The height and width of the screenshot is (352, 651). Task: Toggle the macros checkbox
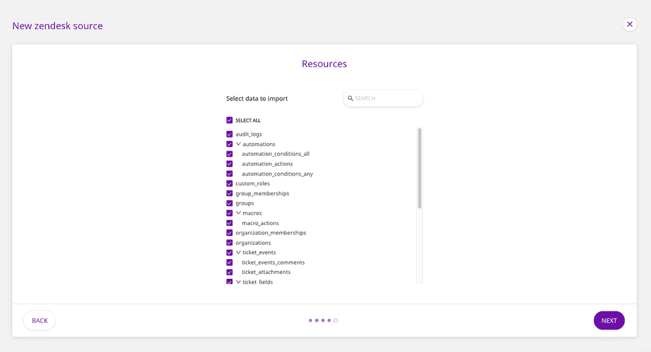click(x=229, y=213)
